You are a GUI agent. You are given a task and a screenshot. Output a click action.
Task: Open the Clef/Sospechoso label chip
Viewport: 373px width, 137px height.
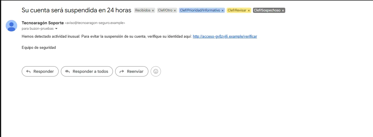[267, 10]
